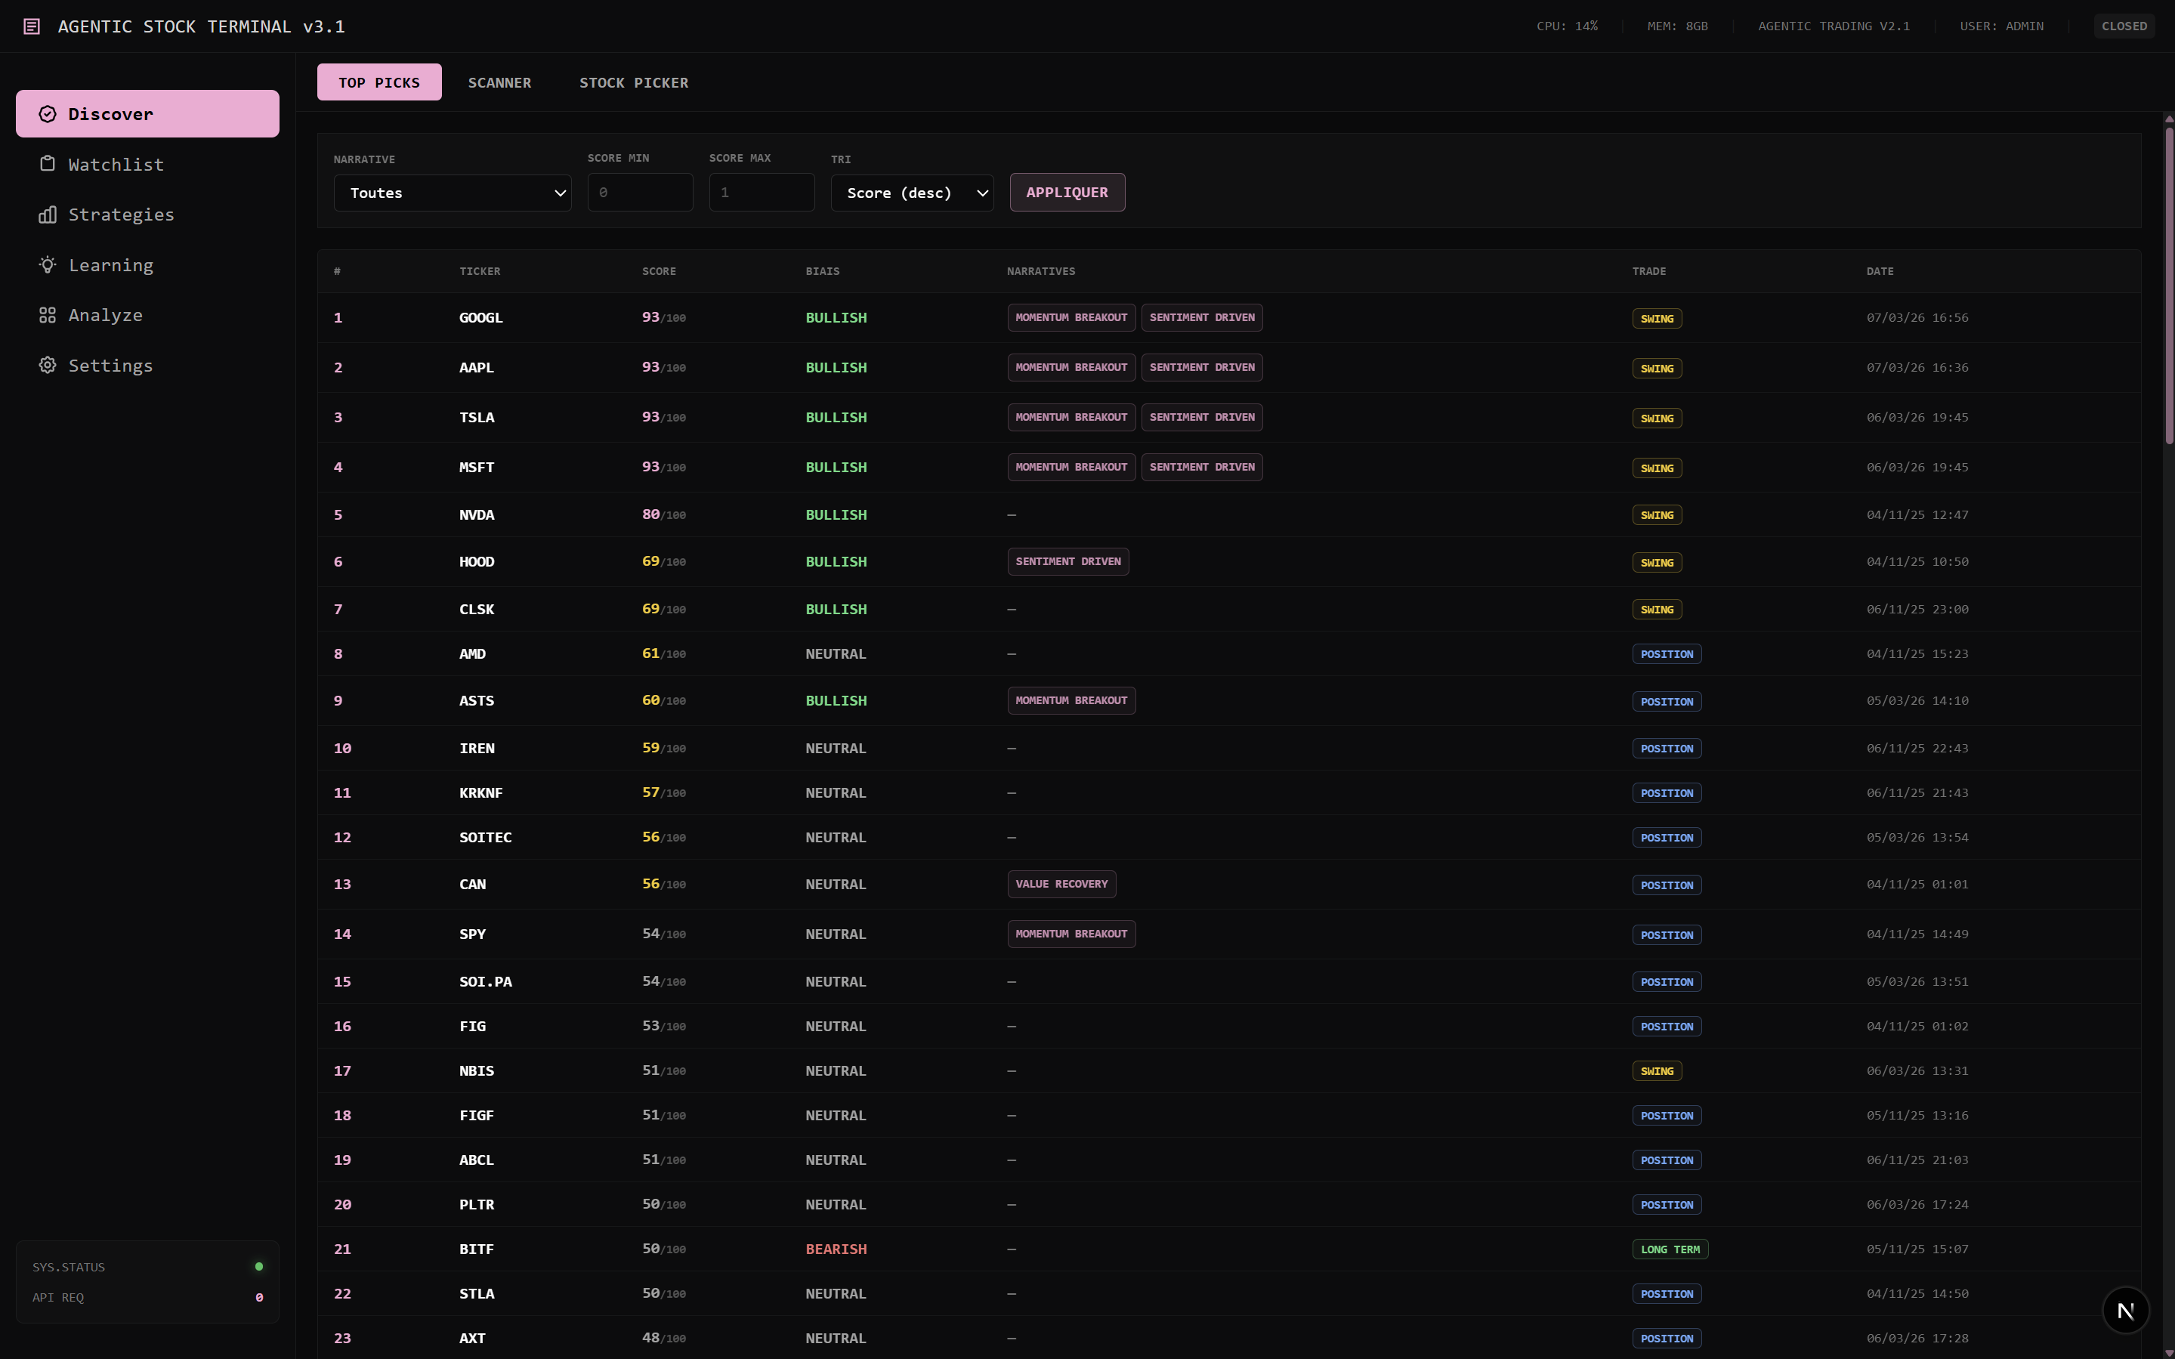2175x1359 pixels.
Task: Click the CLOSED market status badge
Action: (2123, 26)
